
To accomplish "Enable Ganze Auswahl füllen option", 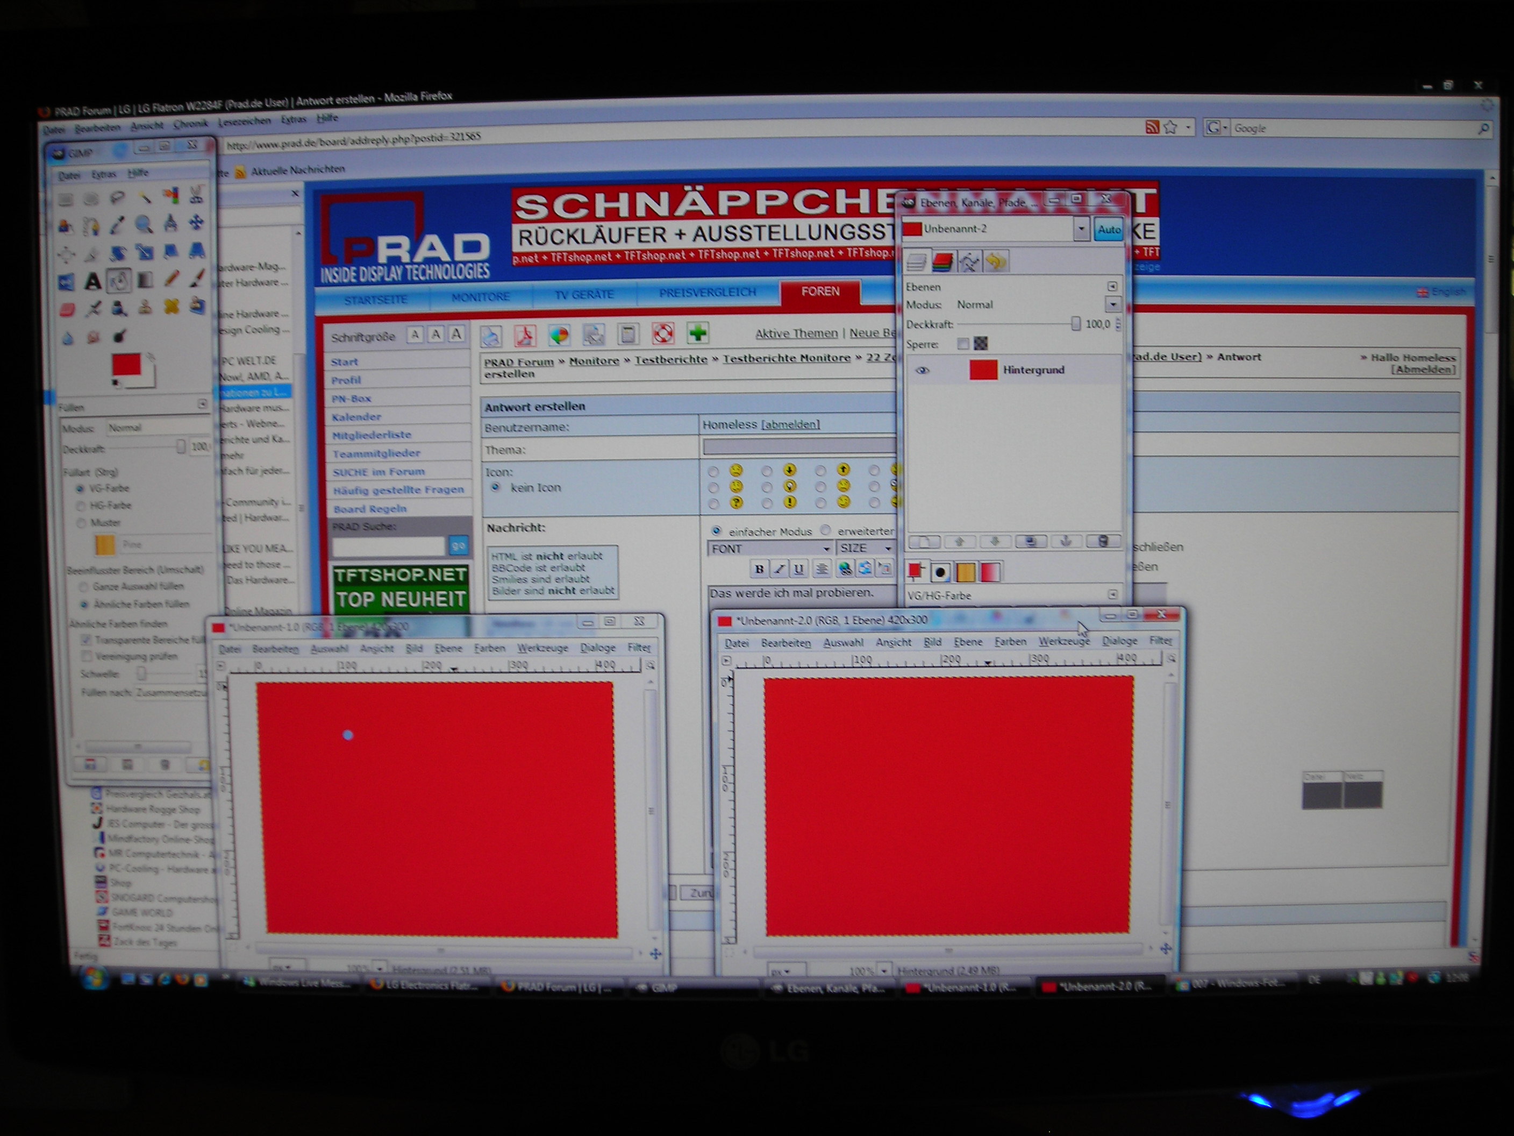I will [83, 587].
